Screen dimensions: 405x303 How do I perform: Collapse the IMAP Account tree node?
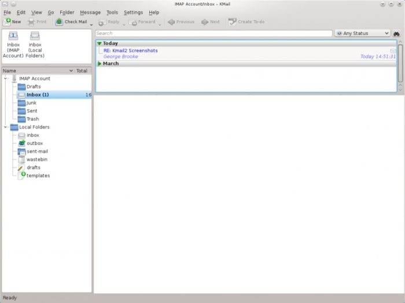point(6,79)
